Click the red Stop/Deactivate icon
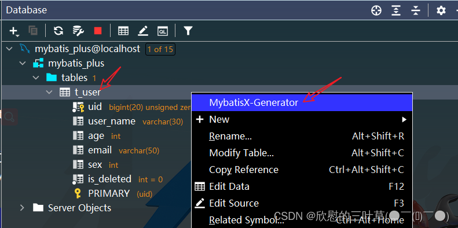 pyautogui.click(x=98, y=30)
